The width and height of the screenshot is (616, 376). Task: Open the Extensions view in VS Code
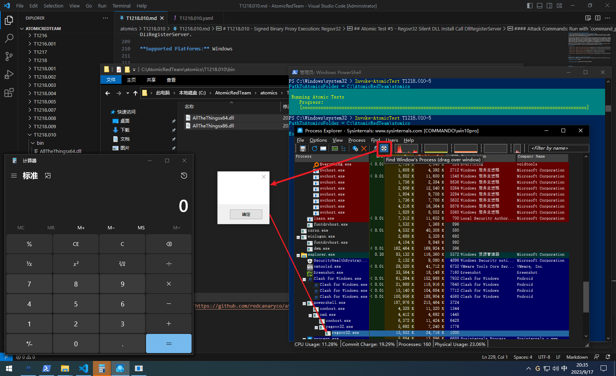pos(9,92)
